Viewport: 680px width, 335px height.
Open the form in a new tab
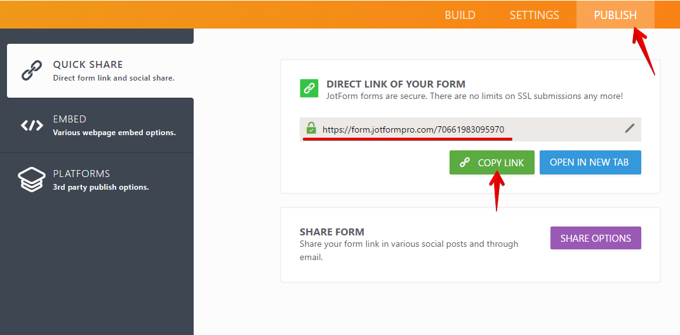[590, 162]
